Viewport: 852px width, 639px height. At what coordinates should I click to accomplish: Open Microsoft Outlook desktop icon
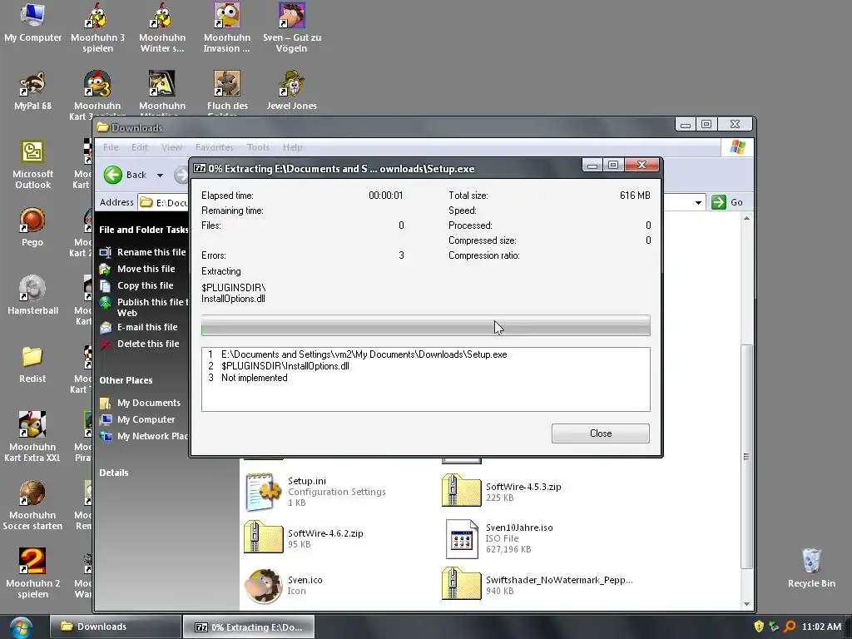point(32,165)
